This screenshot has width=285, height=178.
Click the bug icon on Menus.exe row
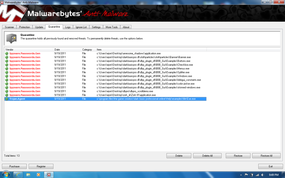click(7, 68)
